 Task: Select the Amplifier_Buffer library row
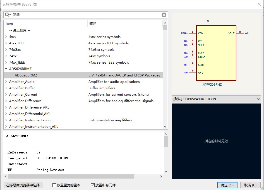(83, 88)
